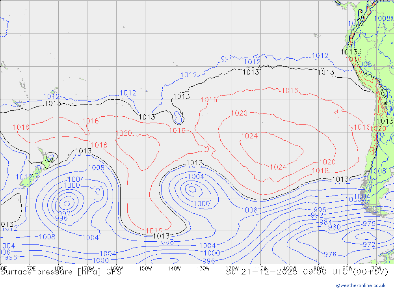The width and height of the screenshot is (394, 289).
Task: Click the 100W longitude label
Action: [x=290, y=268]
